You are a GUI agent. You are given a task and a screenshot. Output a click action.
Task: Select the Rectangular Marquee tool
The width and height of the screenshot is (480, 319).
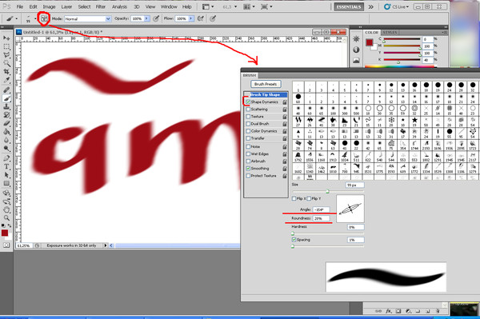coord(6,46)
